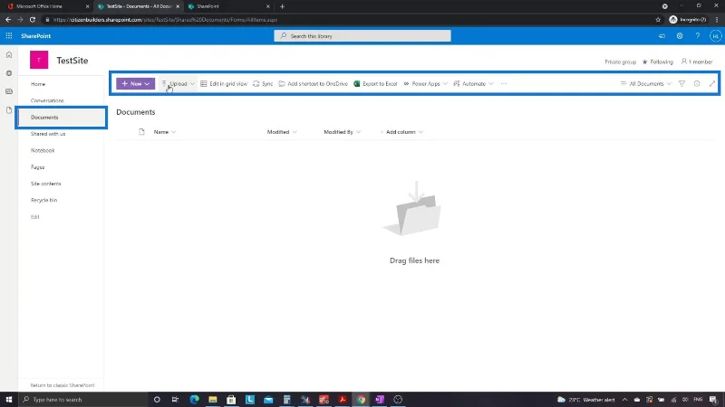
Task: View the 1 member list
Action: pyautogui.click(x=697, y=62)
